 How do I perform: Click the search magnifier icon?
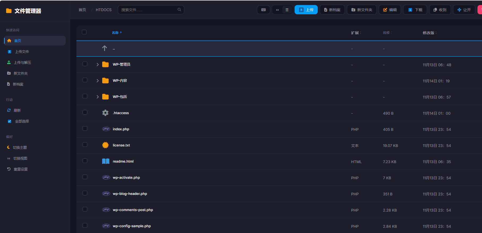179,10
